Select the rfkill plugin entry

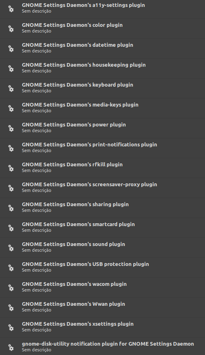[x=102, y=168]
